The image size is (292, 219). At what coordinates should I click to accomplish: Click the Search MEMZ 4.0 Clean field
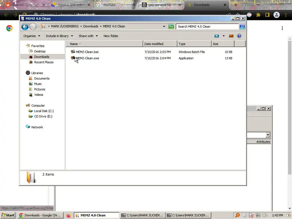pos(207,27)
